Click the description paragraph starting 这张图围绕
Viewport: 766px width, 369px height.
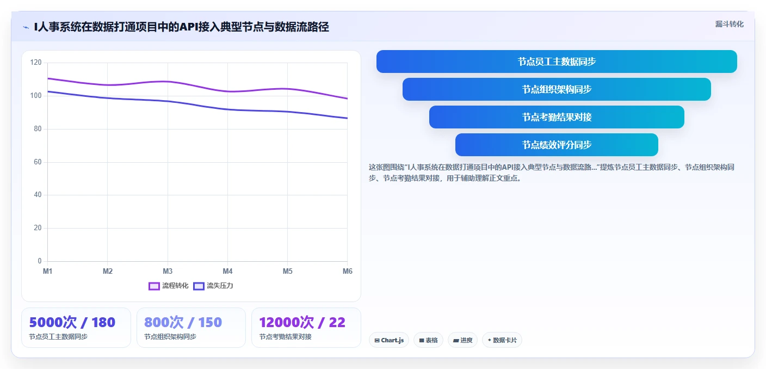click(552, 173)
